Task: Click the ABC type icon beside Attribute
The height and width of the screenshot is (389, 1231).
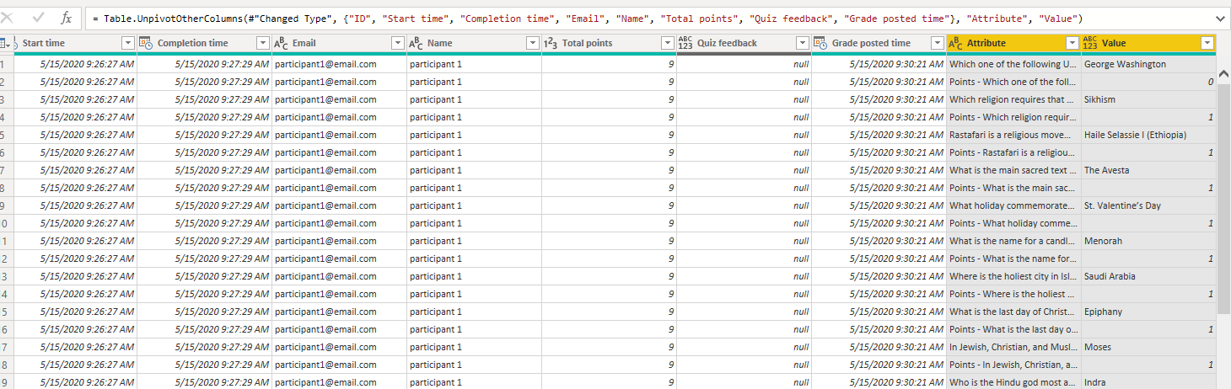Action: click(x=955, y=43)
